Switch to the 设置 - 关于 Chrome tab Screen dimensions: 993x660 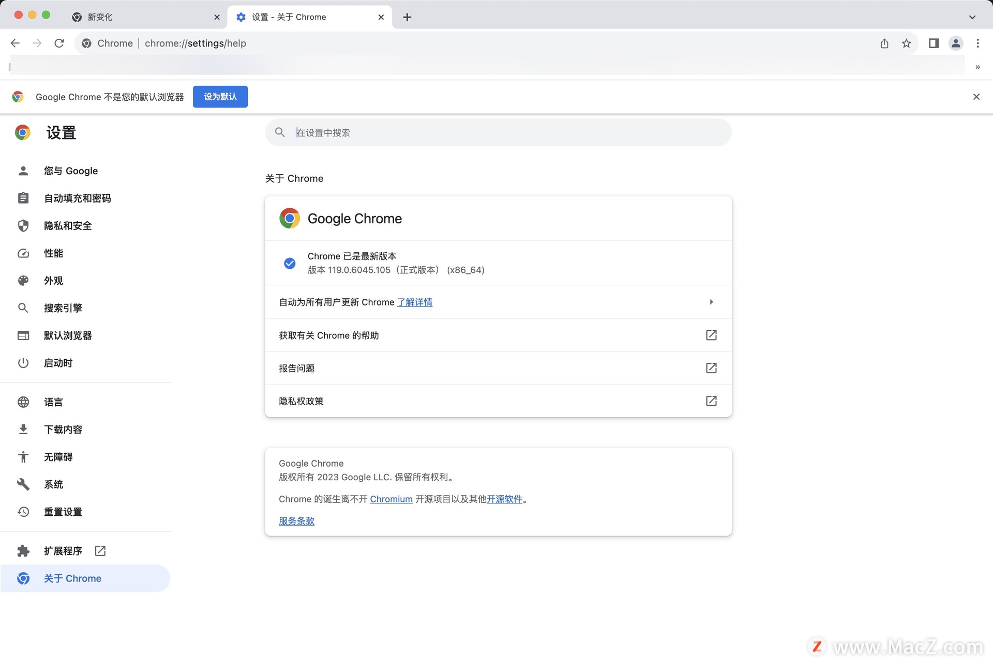309,17
